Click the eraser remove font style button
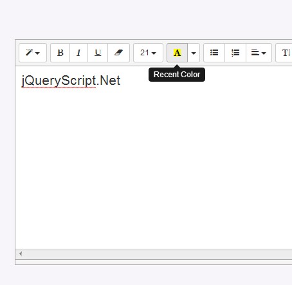 click(118, 53)
